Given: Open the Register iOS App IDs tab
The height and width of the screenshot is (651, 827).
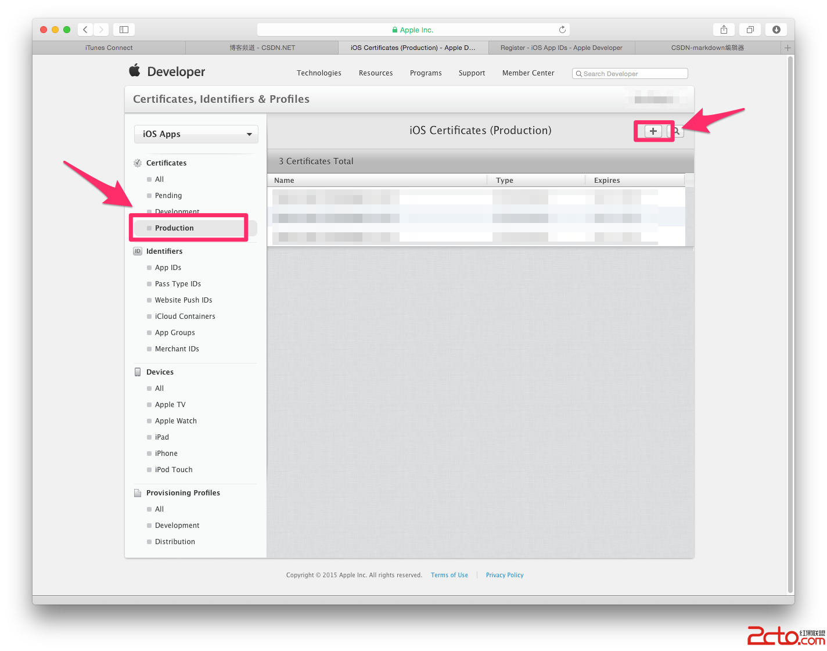Looking at the screenshot, I should (562, 48).
